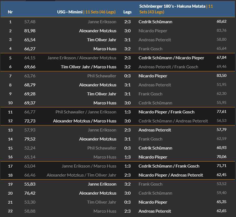236x217 pixels.
Task: Select Cedrik Schümann in match 20
Action: 155,193
